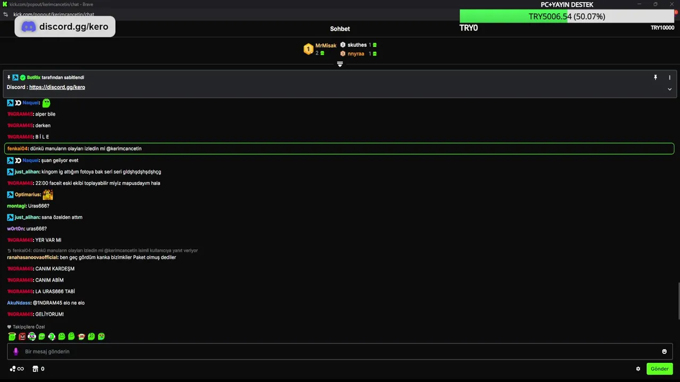Click username 1NGRAM45 on 'alper bile' message

pos(20,114)
